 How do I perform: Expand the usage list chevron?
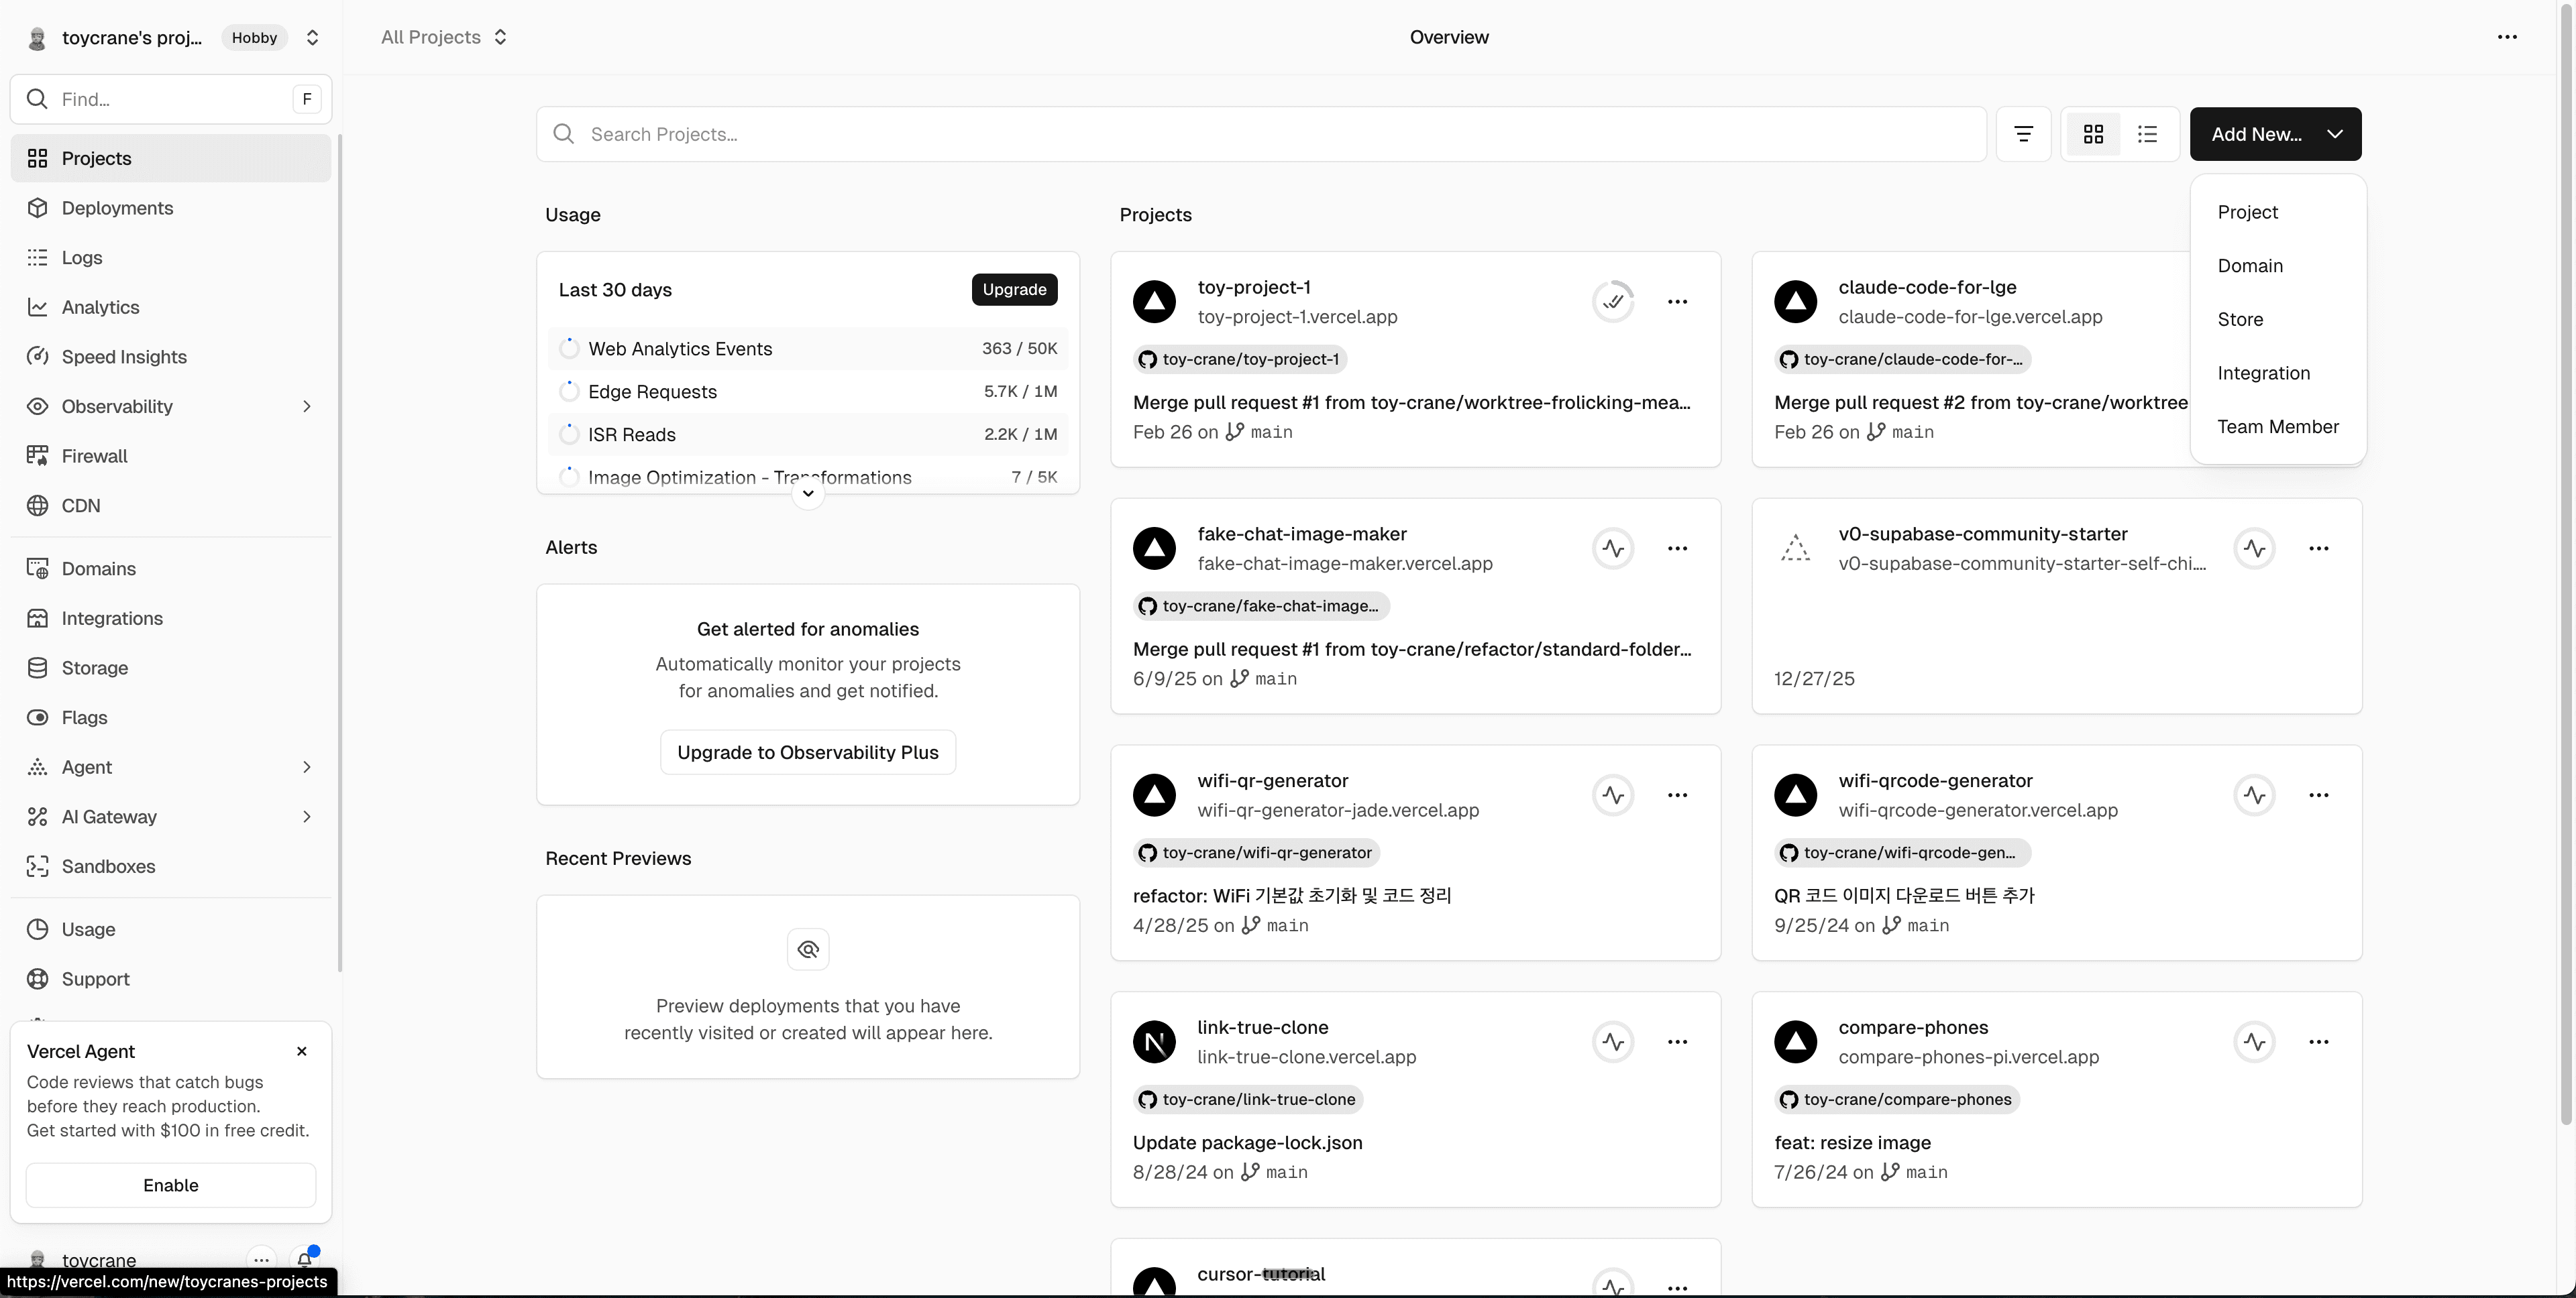(808, 493)
